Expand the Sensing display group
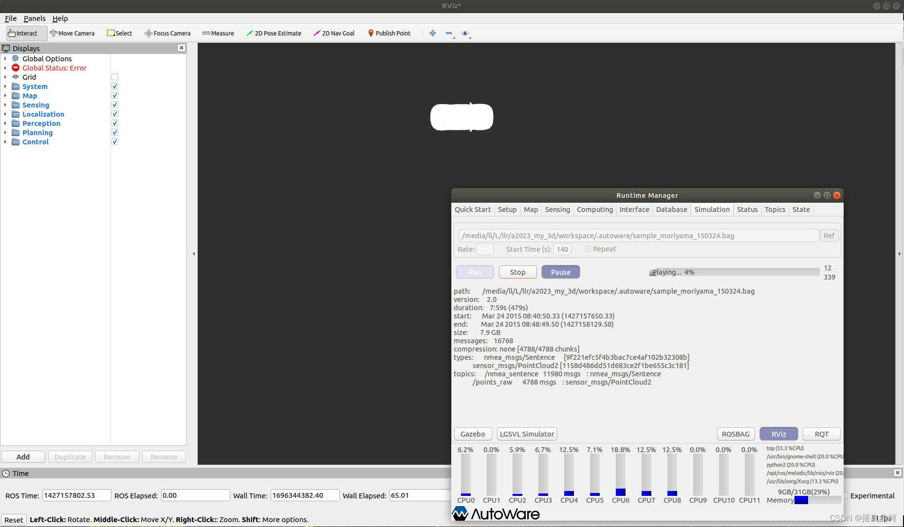Viewport: 904px width, 527px height. [5, 105]
